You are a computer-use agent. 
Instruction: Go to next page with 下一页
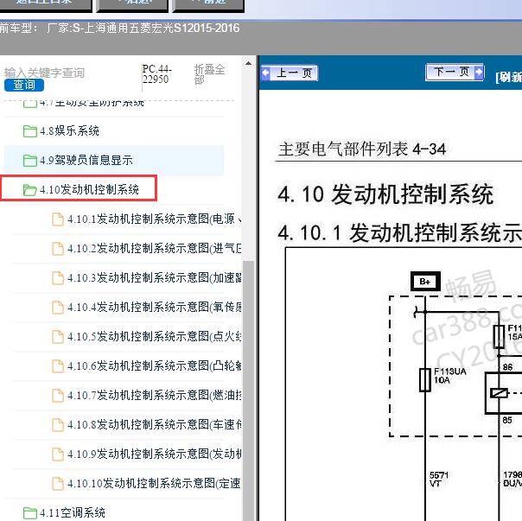pos(455,72)
